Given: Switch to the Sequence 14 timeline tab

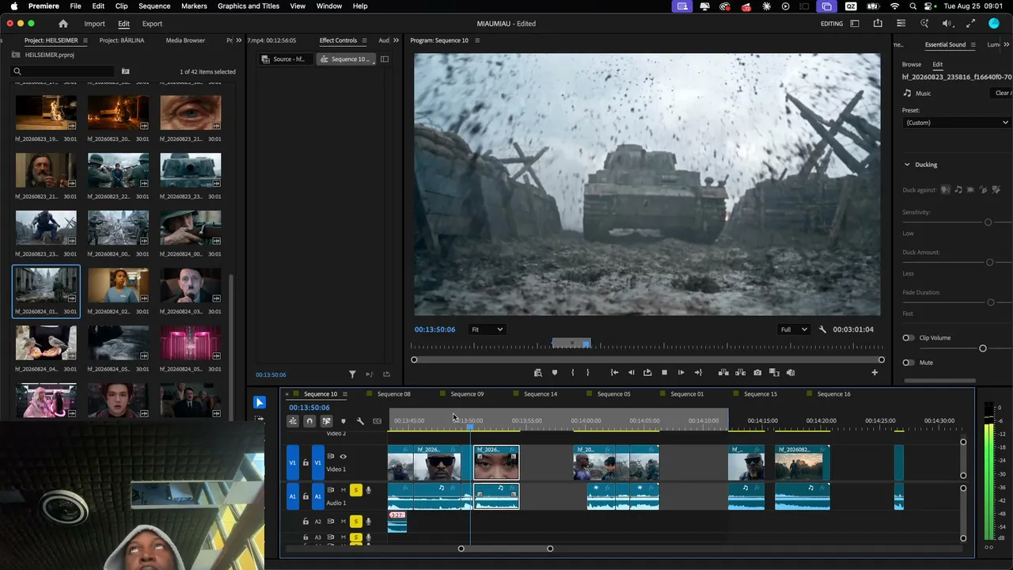Looking at the screenshot, I should coord(541,394).
